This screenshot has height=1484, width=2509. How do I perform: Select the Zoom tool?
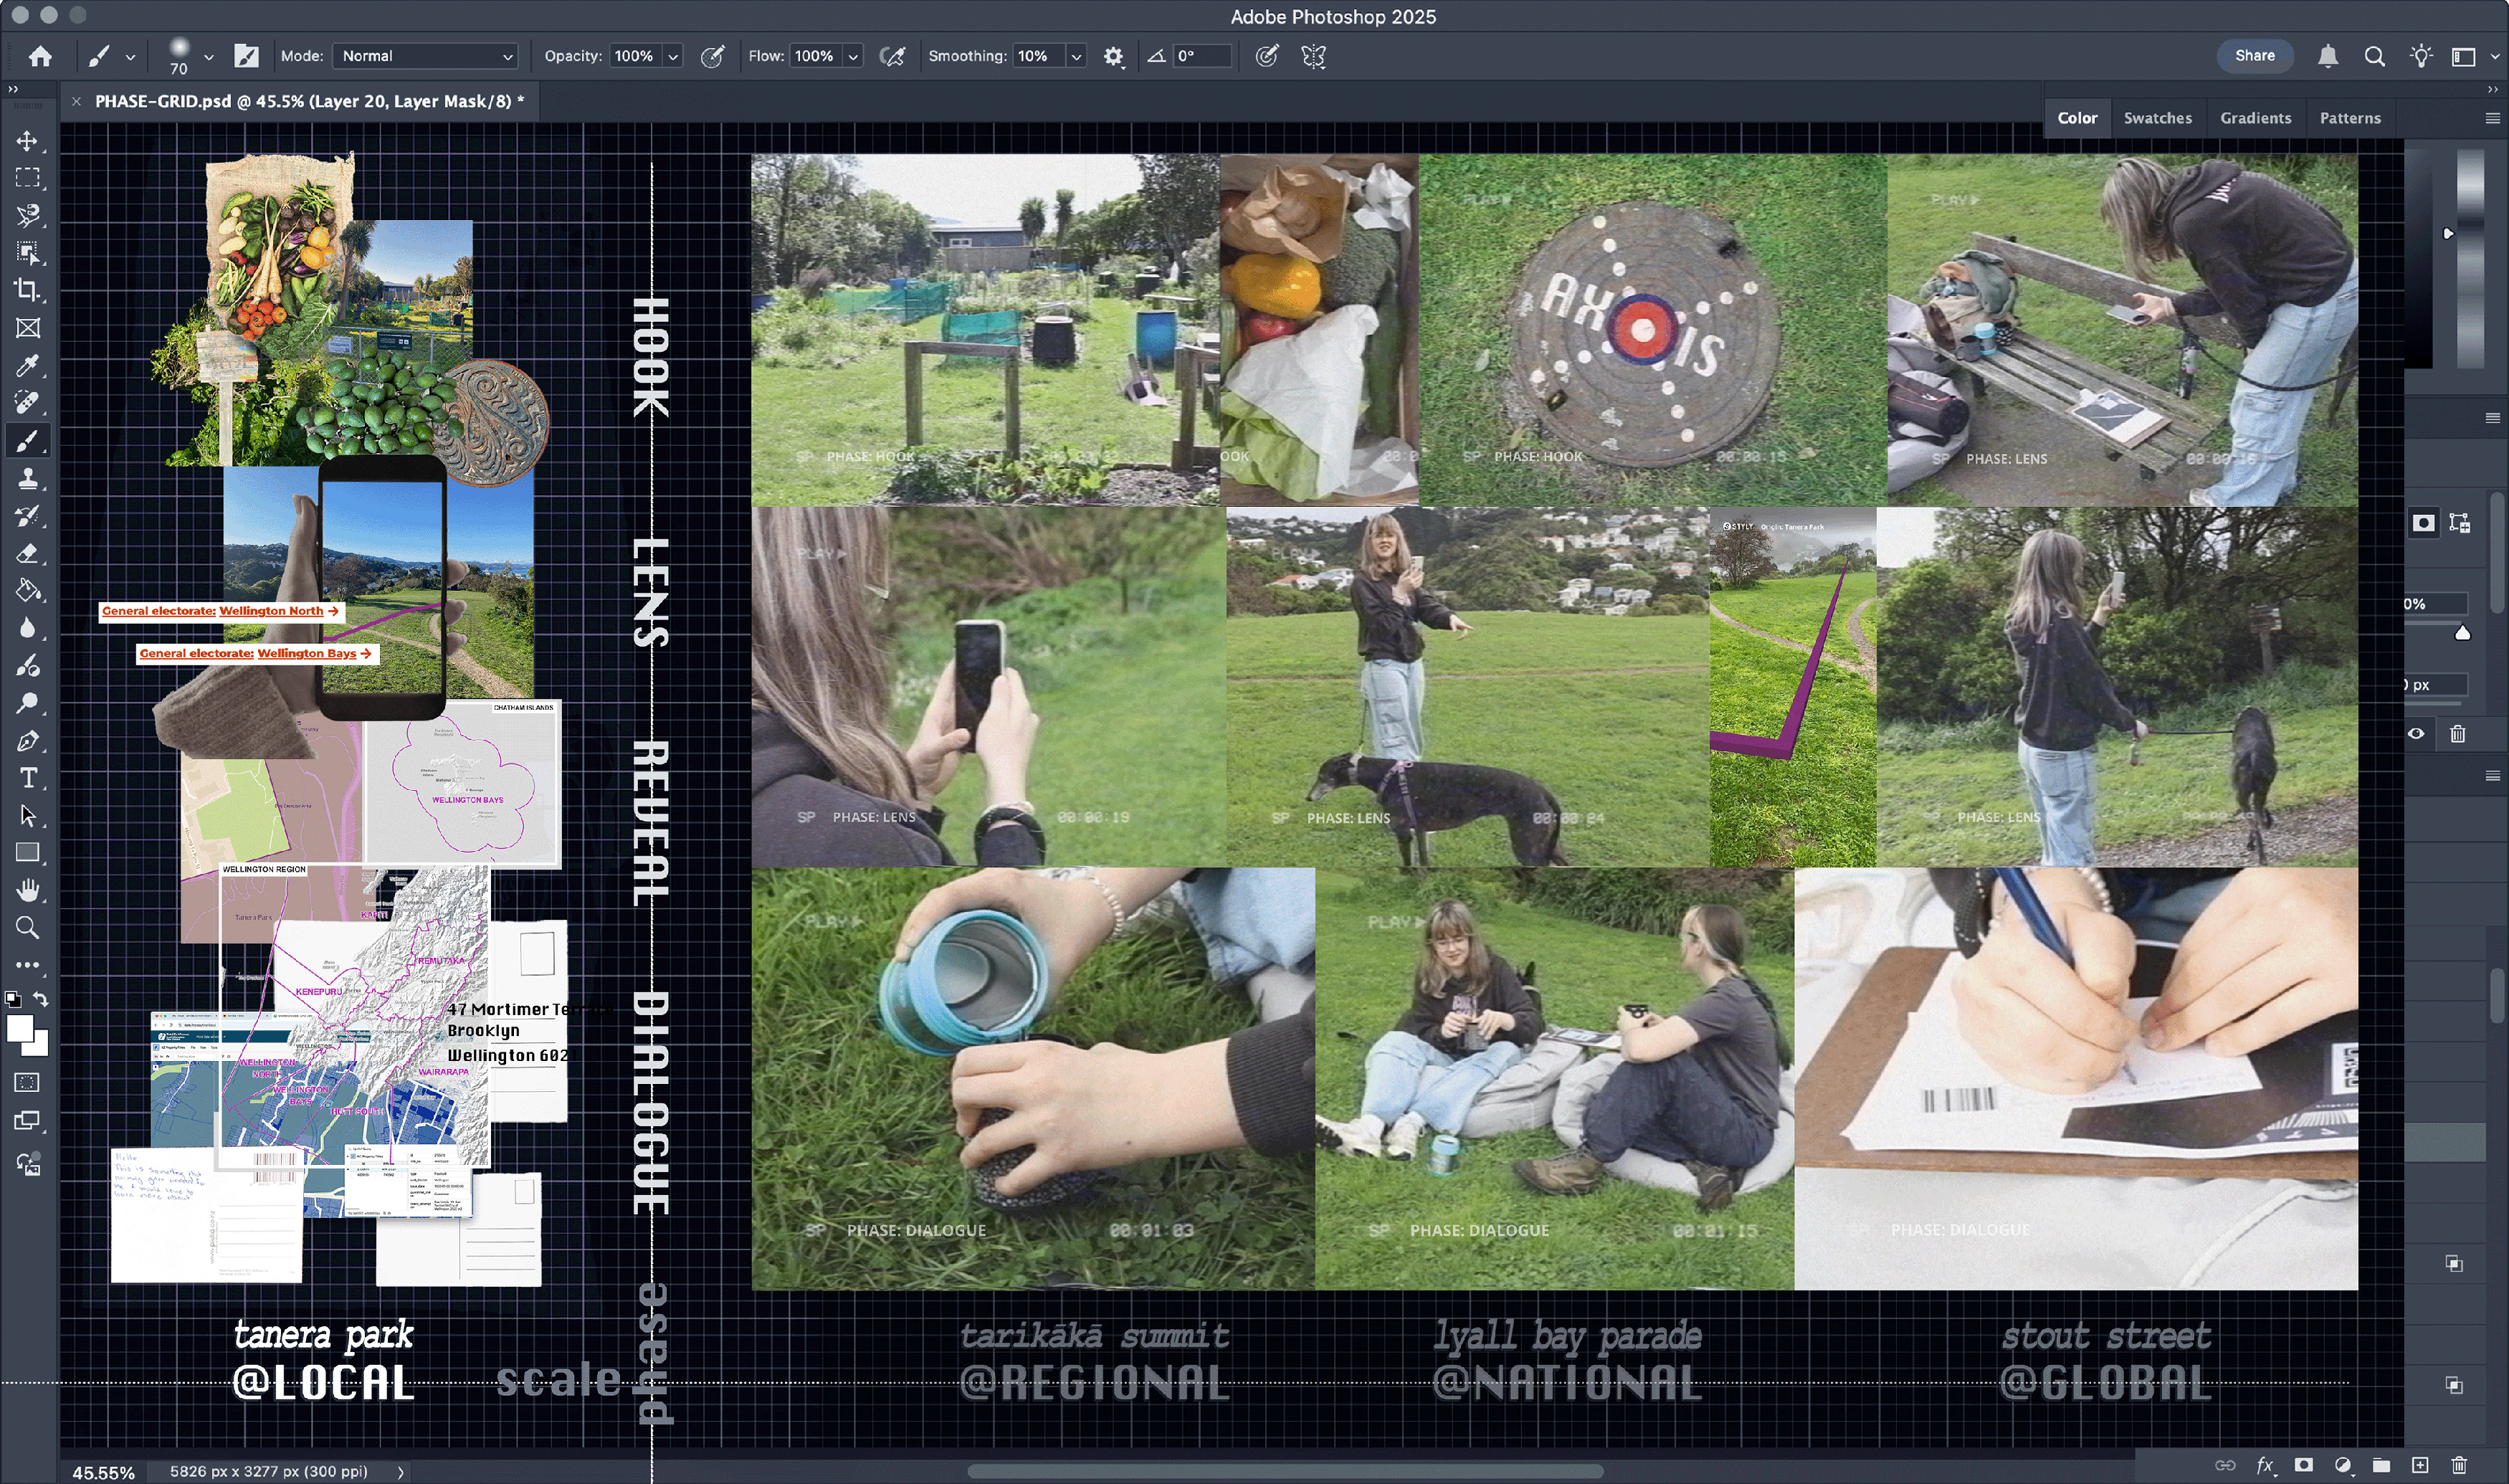(27, 928)
